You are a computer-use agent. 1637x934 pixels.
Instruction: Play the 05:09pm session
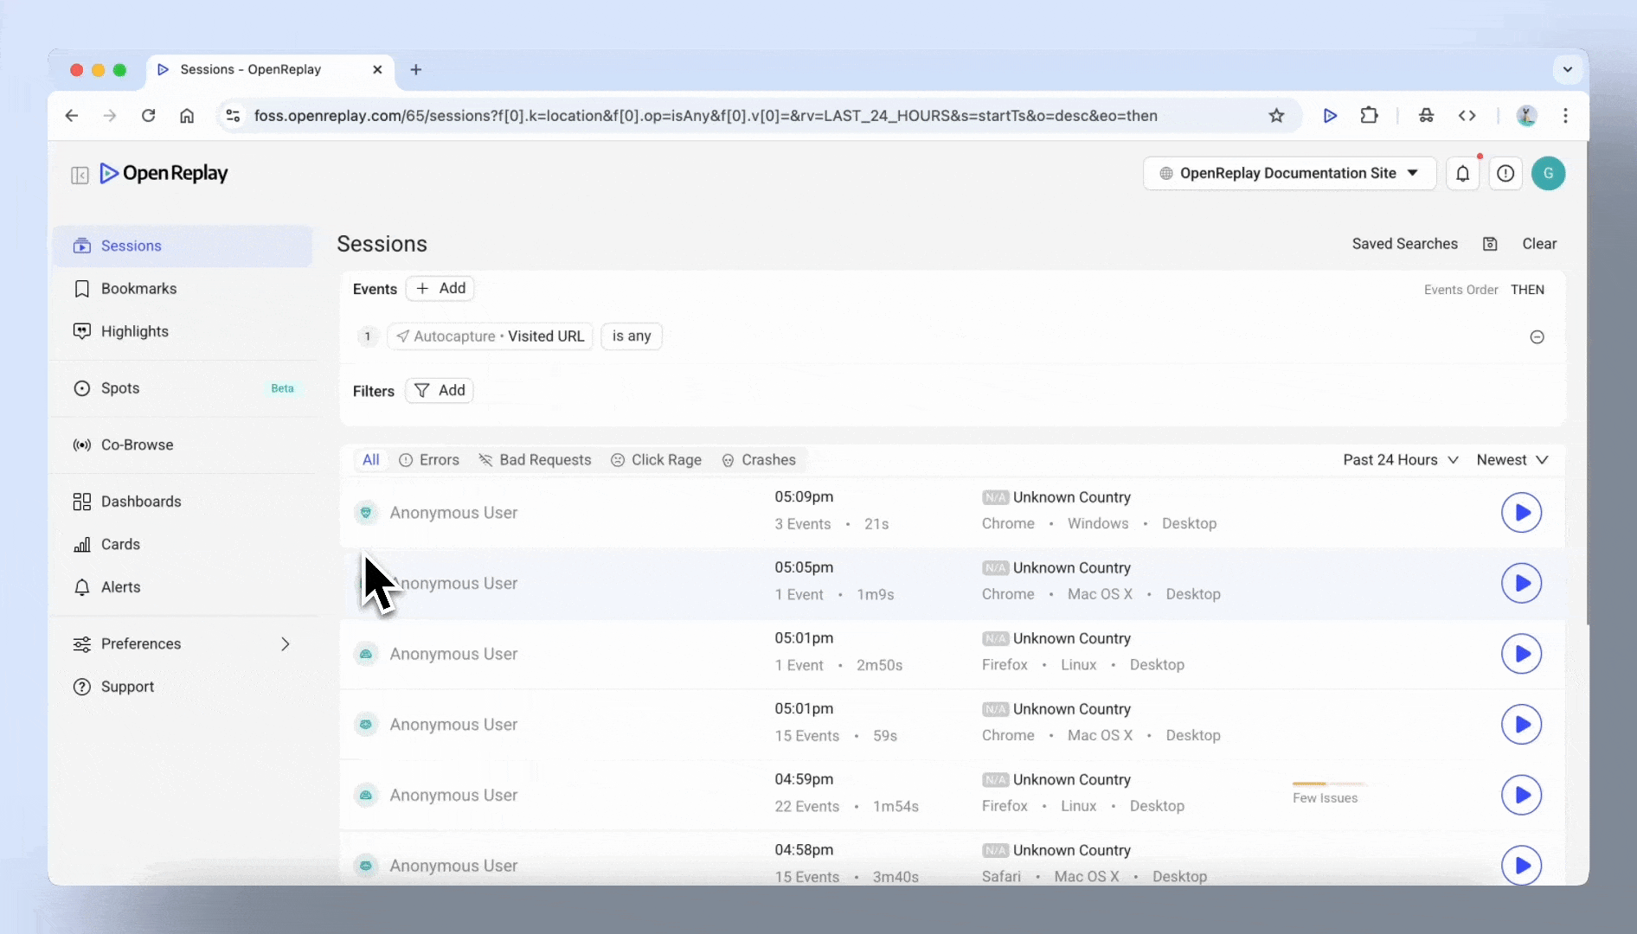[x=1521, y=513]
